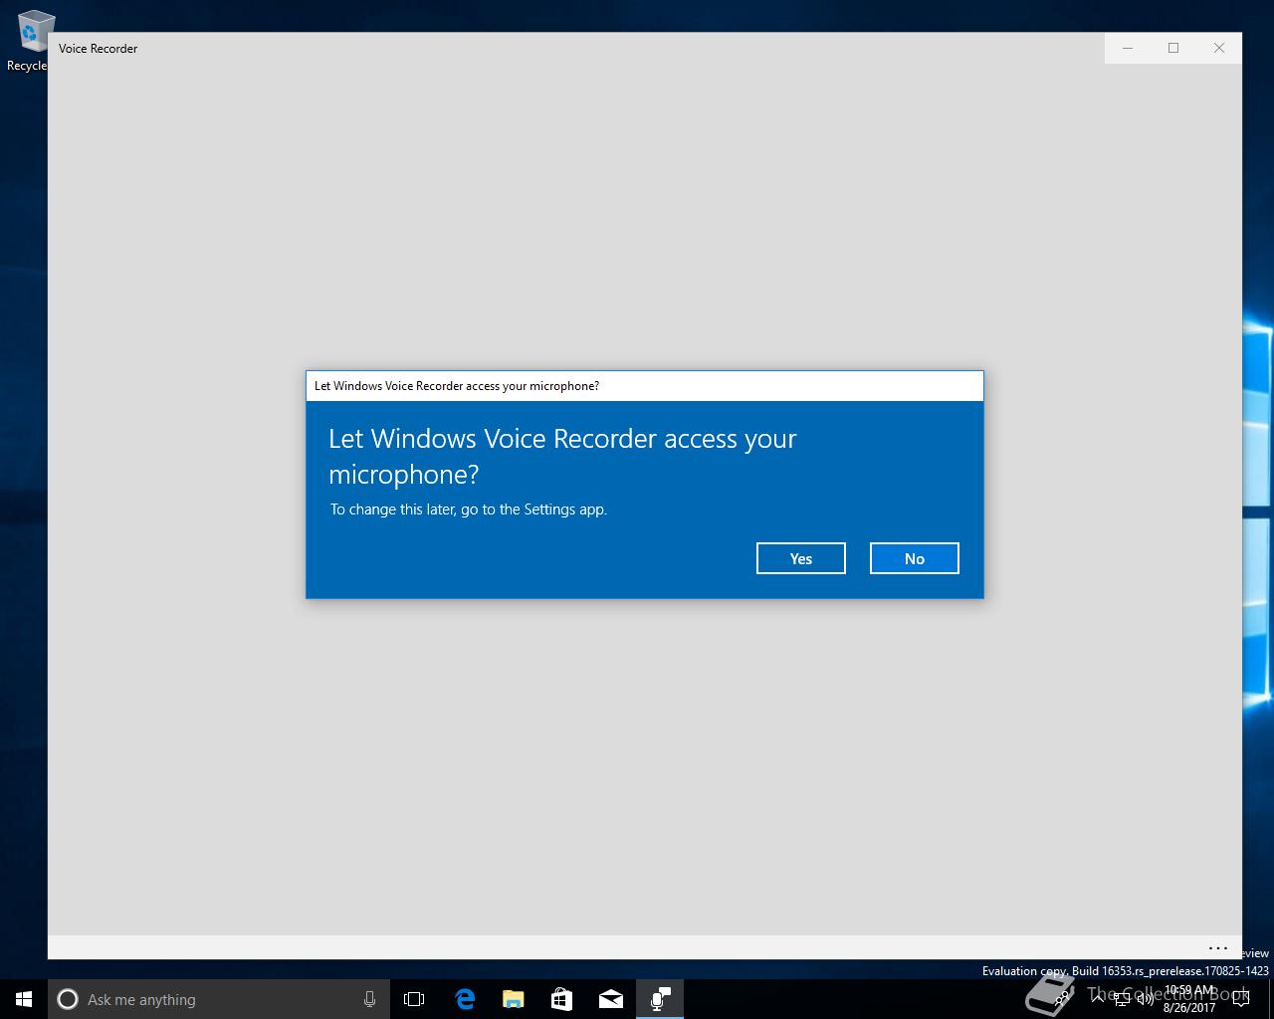Select the Recycle Bin desktop icon
Image resolution: width=1274 pixels, height=1019 pixels.
click(30, 41)
